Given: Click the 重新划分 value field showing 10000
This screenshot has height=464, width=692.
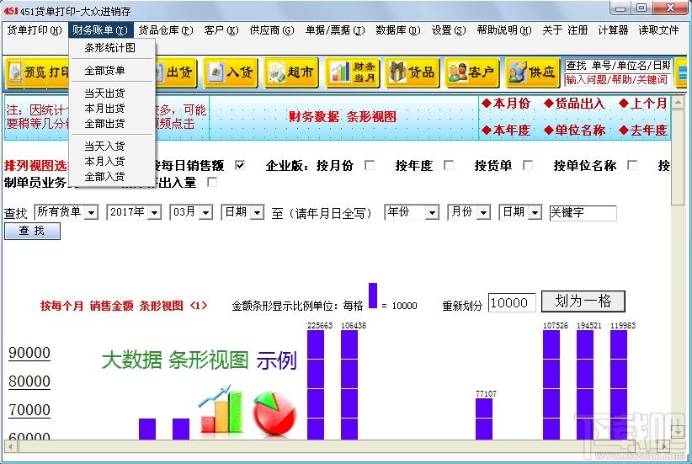Looking at the screenshot, I should 512,303.
